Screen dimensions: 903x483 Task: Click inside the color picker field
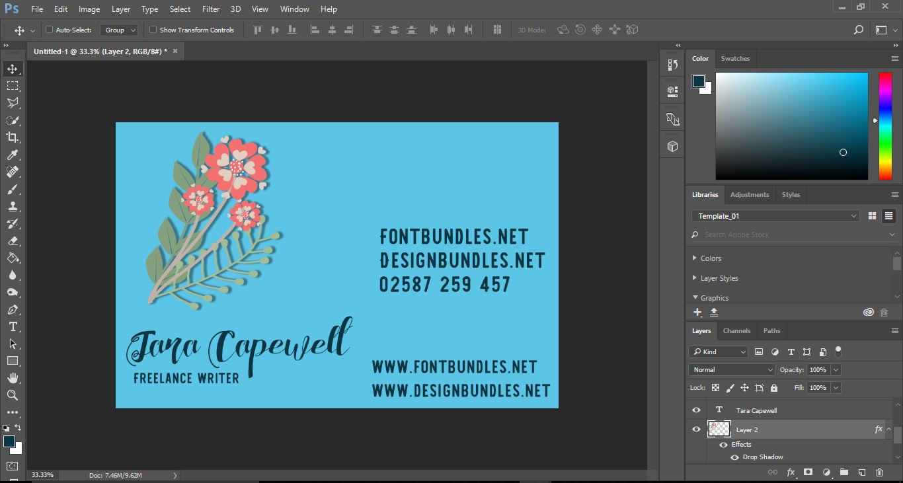[791, 126]
